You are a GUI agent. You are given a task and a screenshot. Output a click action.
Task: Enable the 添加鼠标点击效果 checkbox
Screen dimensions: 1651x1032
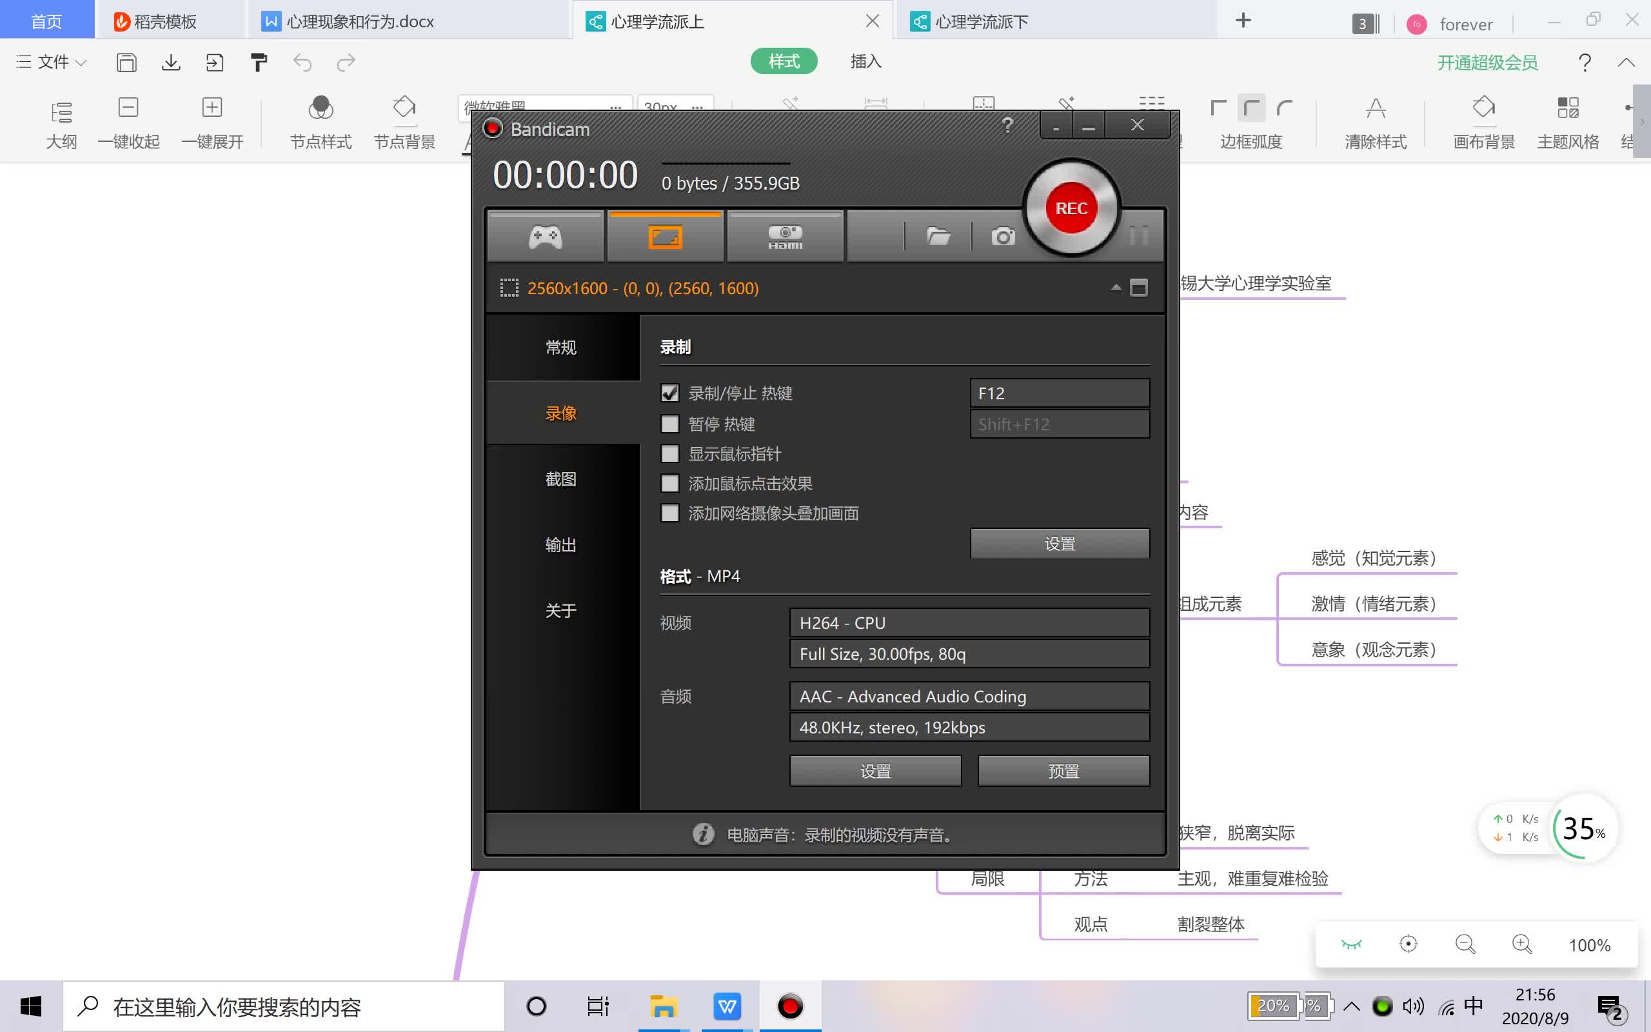(x=669, y=482)
